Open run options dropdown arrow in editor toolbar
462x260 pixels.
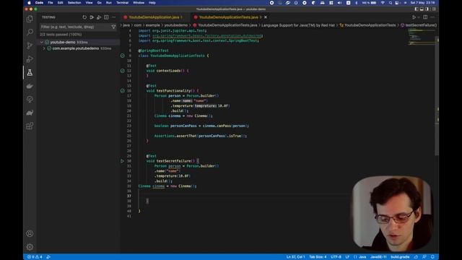click(x=419, y=17)
